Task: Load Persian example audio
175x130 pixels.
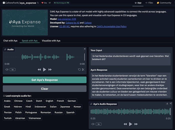Action: [x=8, y=112]
